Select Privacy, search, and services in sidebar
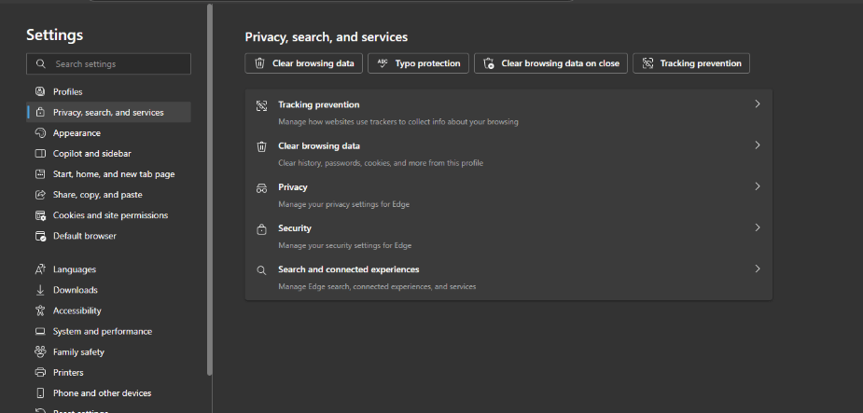863x413 pixels. (x=108, y=112)
